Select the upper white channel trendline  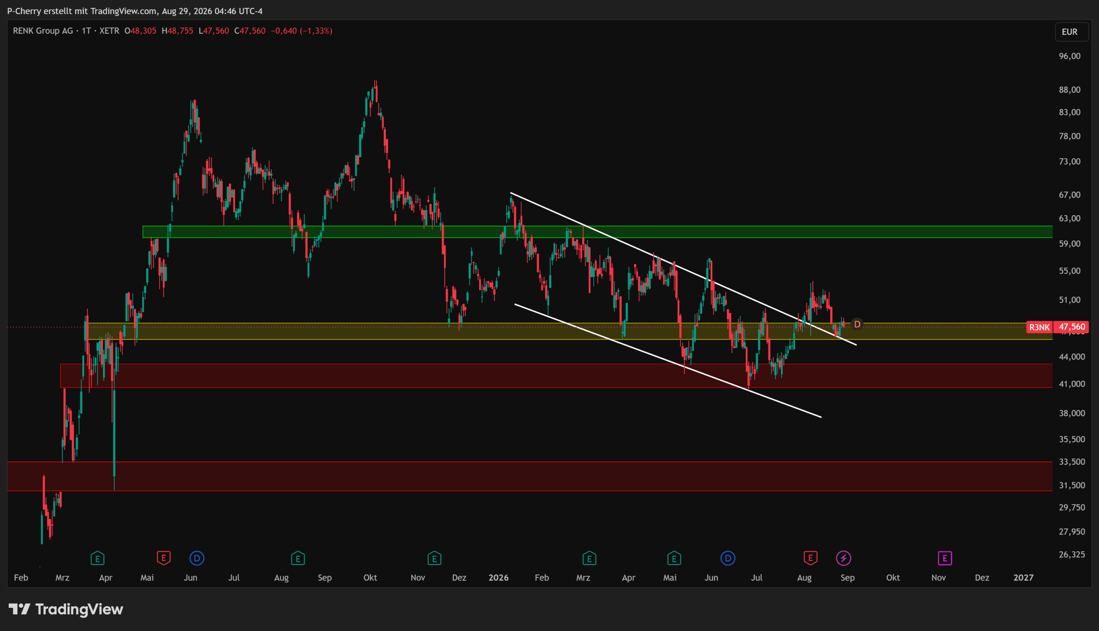(683, 269)
